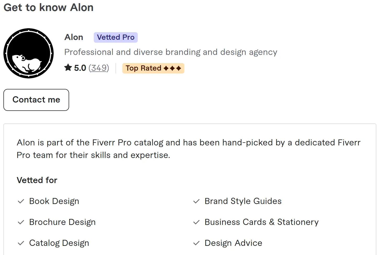Click the Design Advice checkmark icon
This screenshot has height=255, width=380.
(x=196, y=243)
